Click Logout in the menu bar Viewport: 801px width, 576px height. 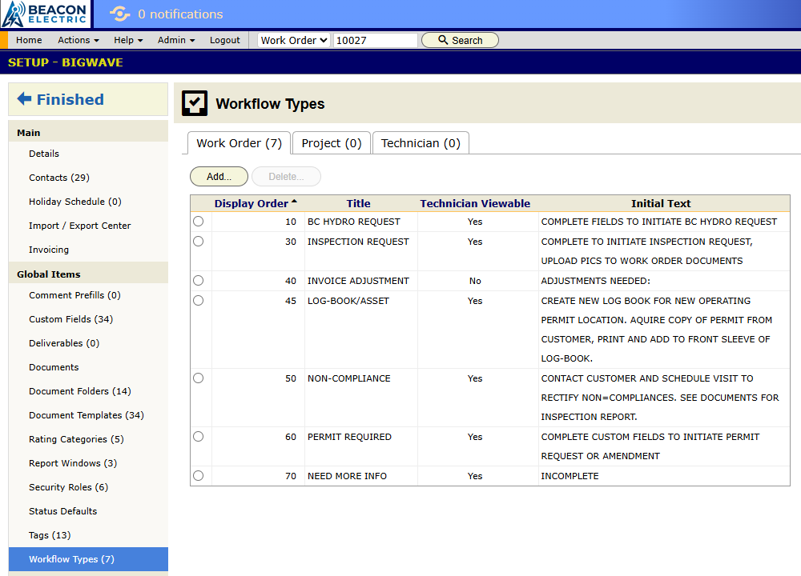[x=225, y=40]
